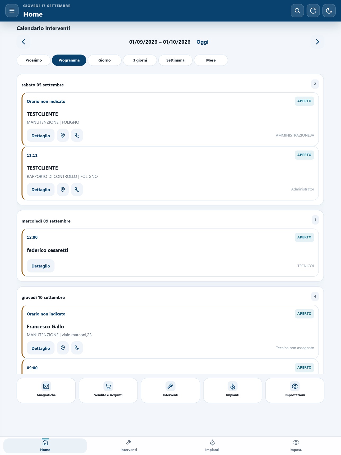Image resolution: width=341 pixels, height=455 pixels.
Task: Open the search icon in header
Action: 297,11
